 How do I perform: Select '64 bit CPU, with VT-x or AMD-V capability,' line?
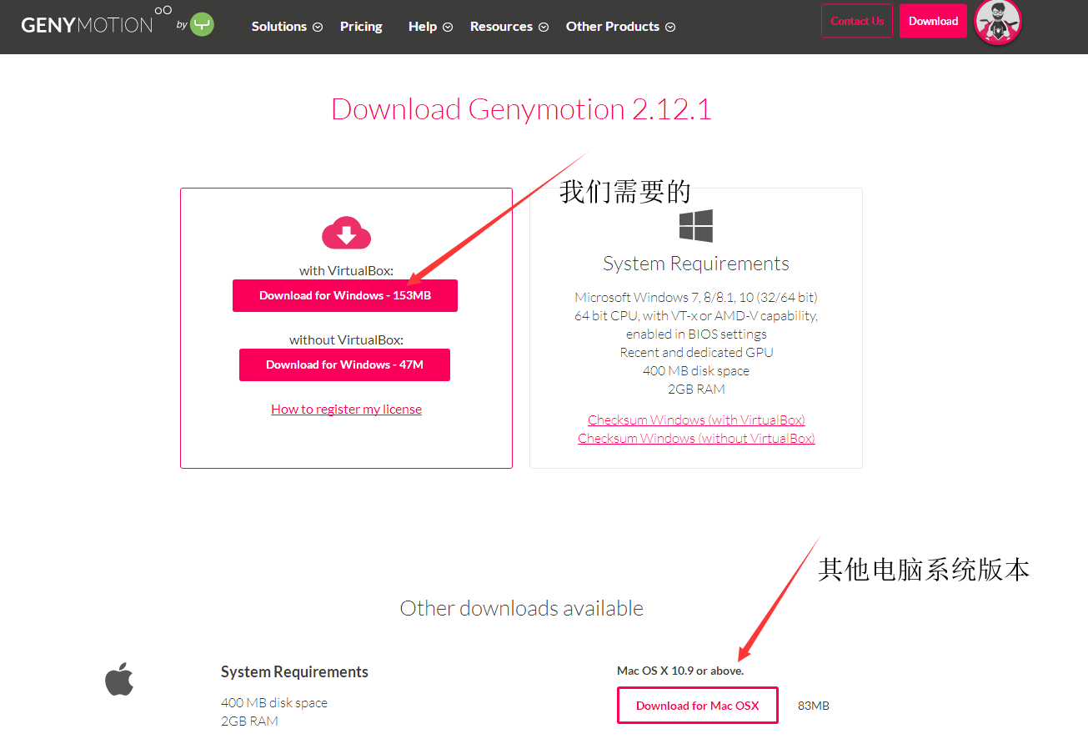click(696, 315)
